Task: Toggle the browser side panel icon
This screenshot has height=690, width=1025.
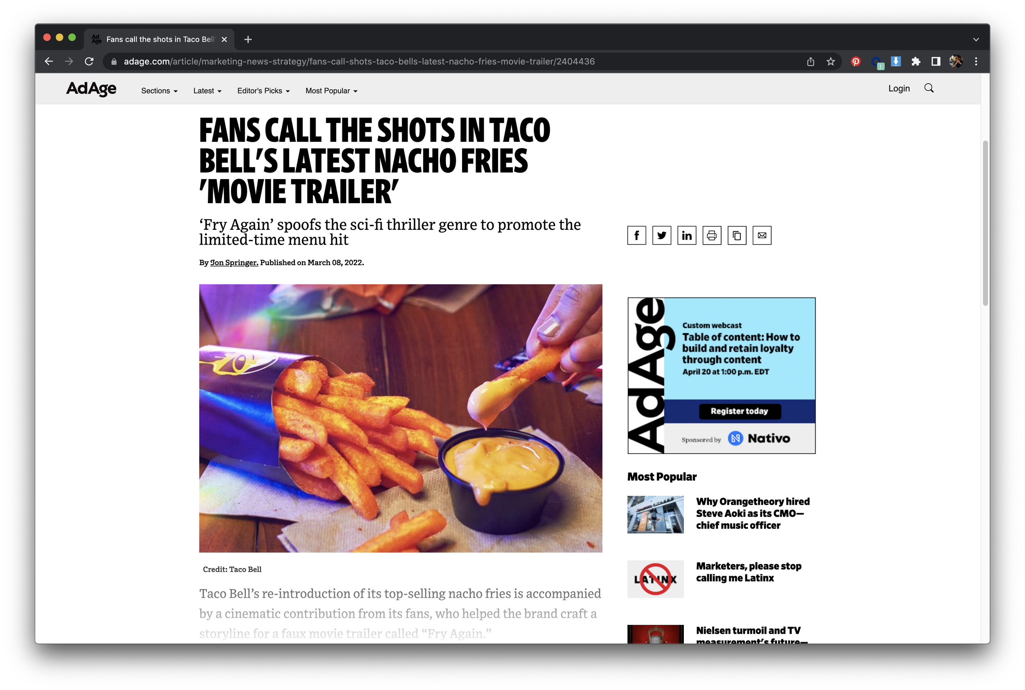Action: [x=936, y=61]
